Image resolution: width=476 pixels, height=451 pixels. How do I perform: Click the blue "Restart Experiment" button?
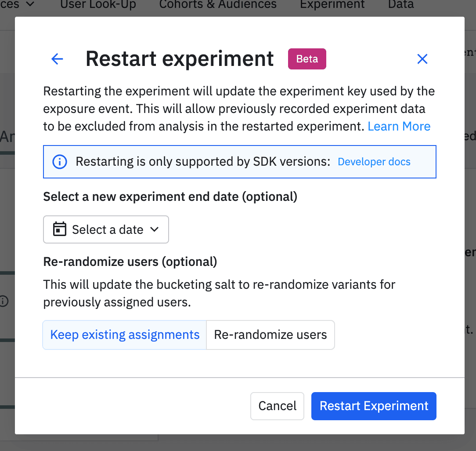[373, 406]
